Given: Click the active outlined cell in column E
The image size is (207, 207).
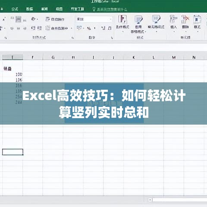Looking at the screenshot, I should pos(13,152).
